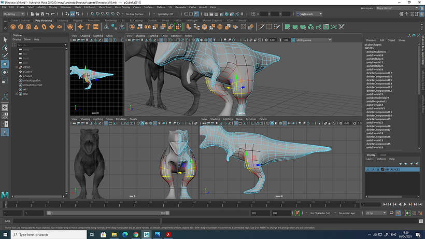Open the SeyfLarash account dropdown
This screenshot has height=239, width=425.
(x=309, y=14)
